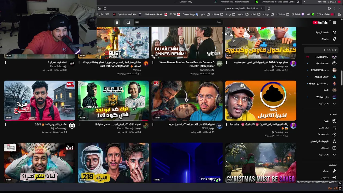Focus the YouTube search input field
This screenshot has width=343, height=193.
[178, 22]
